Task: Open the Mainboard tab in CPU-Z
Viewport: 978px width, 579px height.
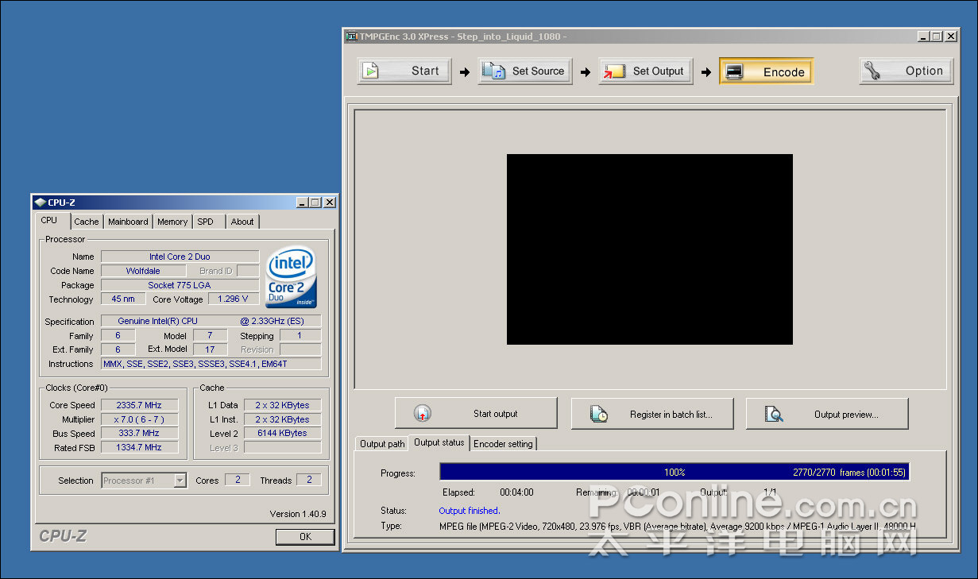Action: 128,222
